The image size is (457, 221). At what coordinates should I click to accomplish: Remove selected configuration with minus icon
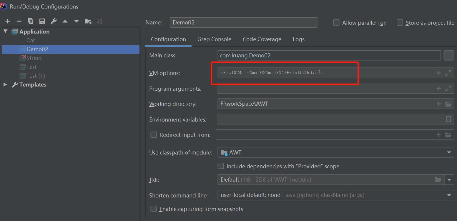tap(19, 21)
